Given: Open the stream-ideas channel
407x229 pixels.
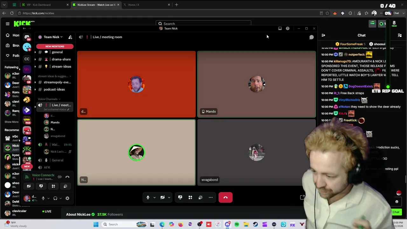Looking at the screenshot, I should pyautogui.click(x=55, y=66).
